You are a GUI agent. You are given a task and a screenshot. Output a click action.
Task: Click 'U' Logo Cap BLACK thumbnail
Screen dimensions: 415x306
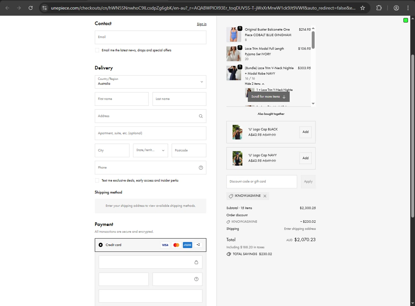coord(237,132)
